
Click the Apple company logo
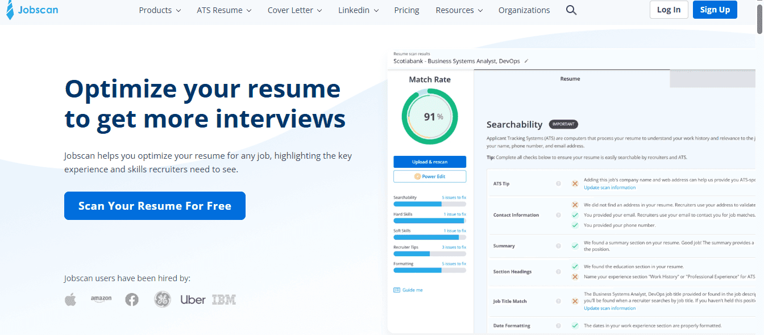[70, 299]
